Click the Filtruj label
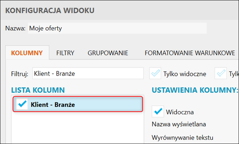Viewport: 239px width, 144px height. tap(20, 74)
